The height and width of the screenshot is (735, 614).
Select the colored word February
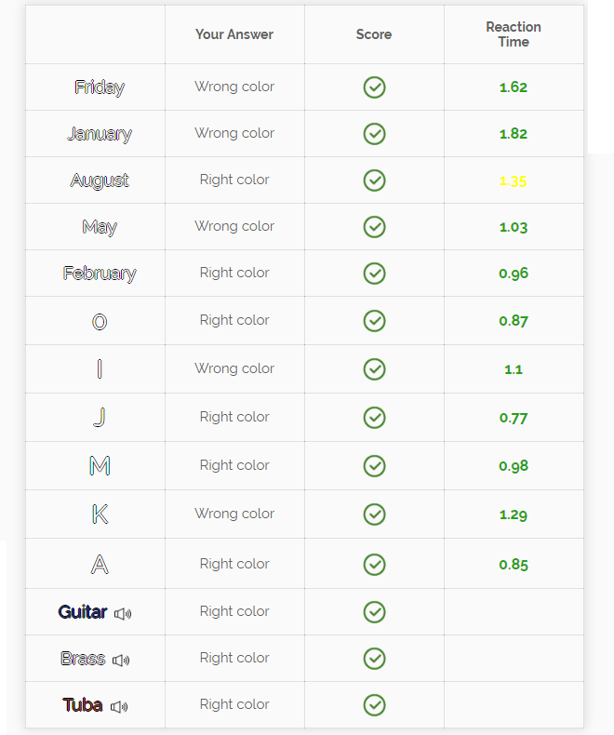click(100, 274)
